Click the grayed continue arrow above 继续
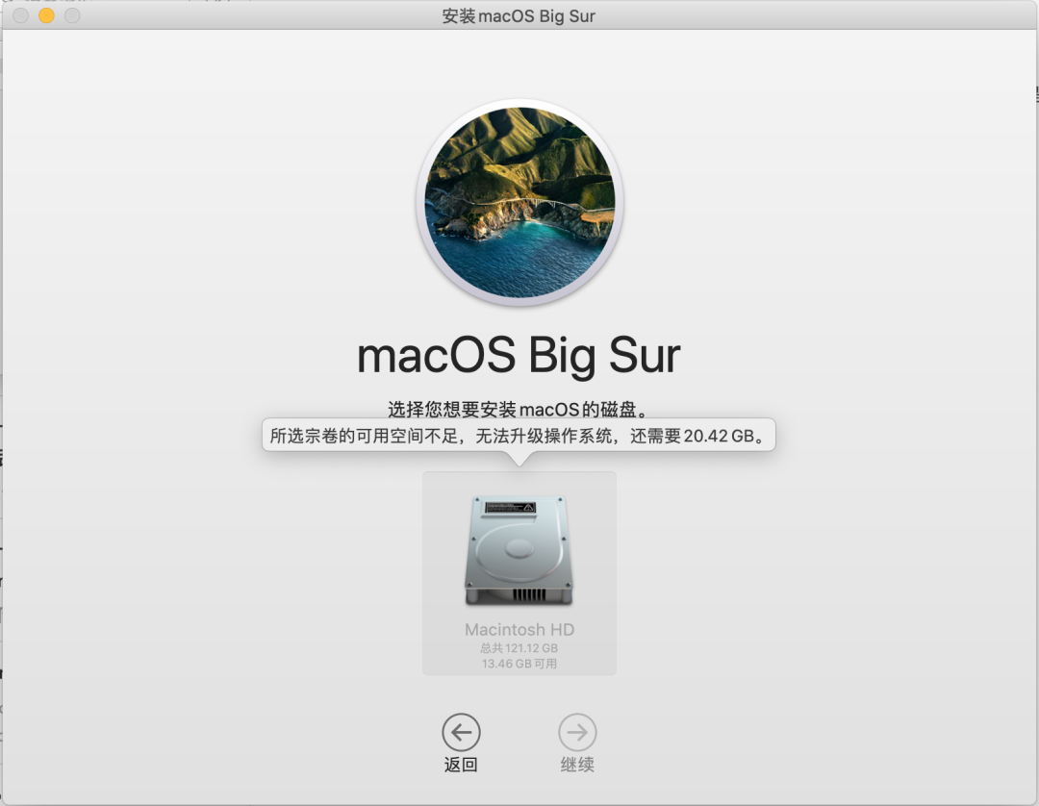This screenshot has width=1039, height=806. (x=577, y=733)
